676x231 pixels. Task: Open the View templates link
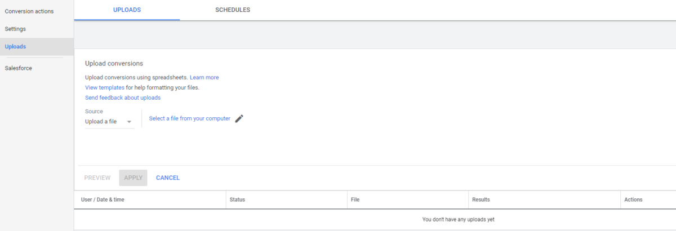pyautogui.click(x=105, y=87)
